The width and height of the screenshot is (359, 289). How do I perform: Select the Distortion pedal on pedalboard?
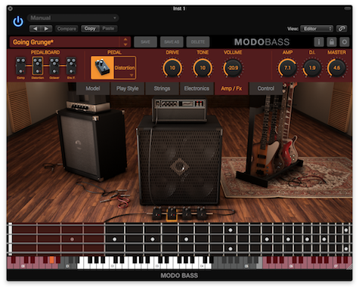tap(38, 66)
